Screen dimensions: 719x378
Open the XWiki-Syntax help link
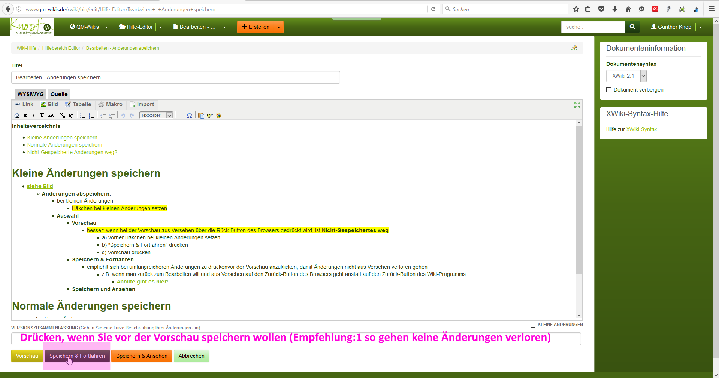[x=641, y=129]
